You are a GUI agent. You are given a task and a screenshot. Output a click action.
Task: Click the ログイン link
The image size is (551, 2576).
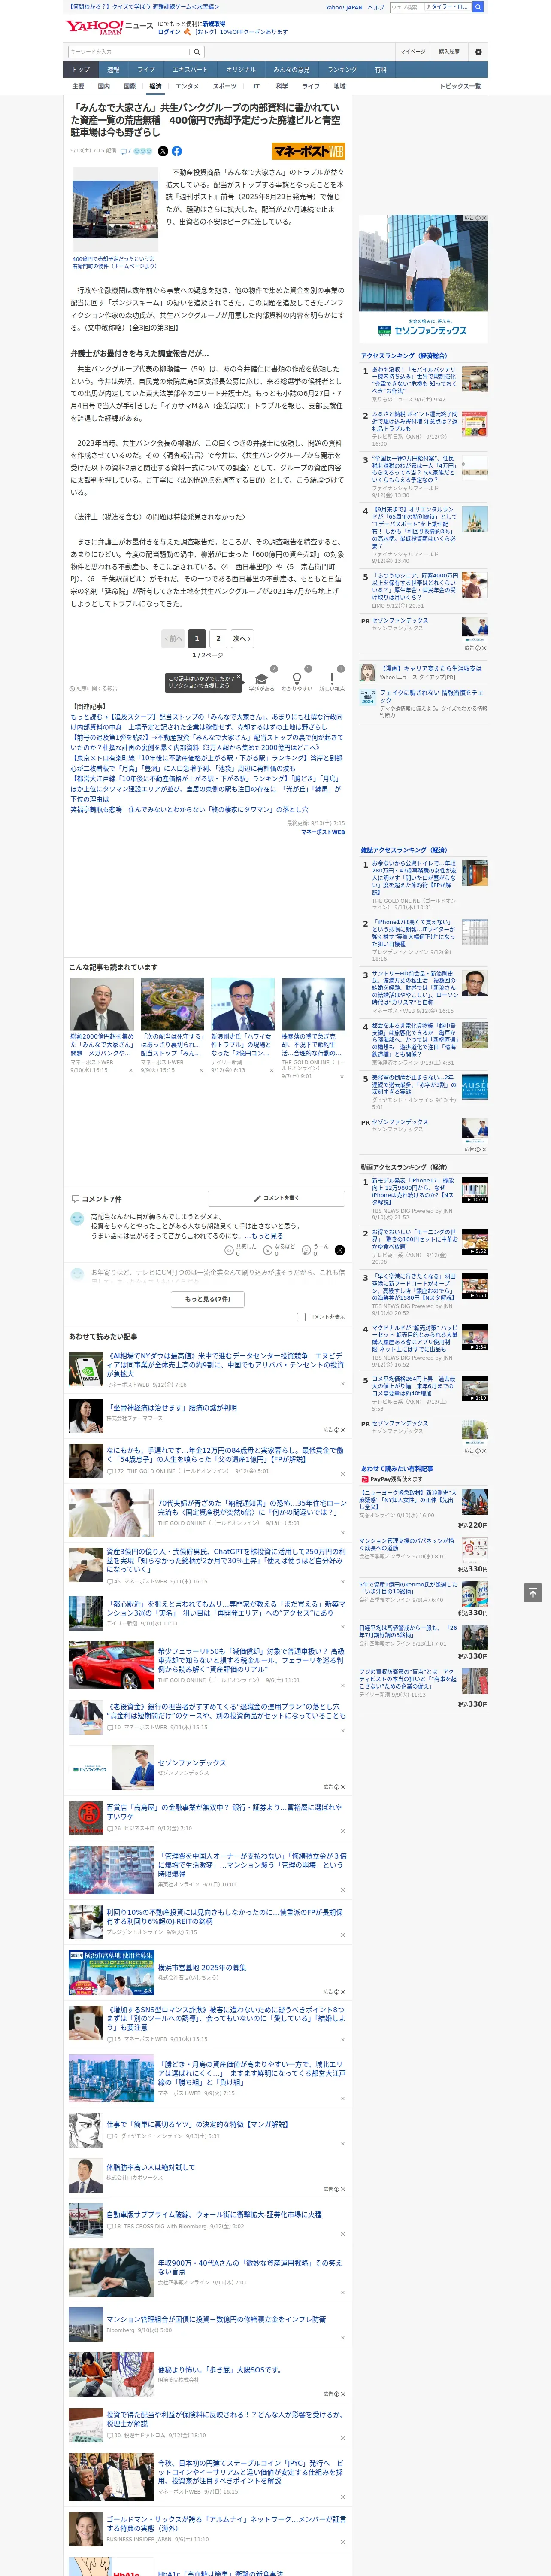(x=169, y=32)
